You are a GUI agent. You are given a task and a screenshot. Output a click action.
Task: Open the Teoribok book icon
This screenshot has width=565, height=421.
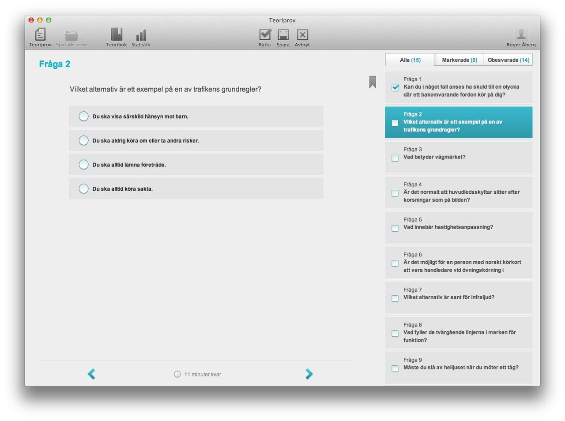117,34
